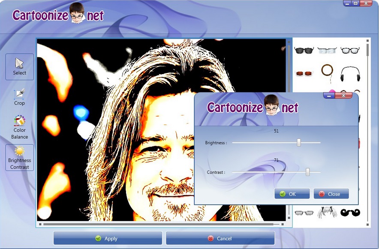Add the silver pigtail wig accessory

[327, 212]
